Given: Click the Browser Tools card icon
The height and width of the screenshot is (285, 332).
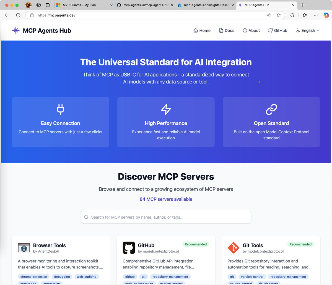Looking at the screenshot, I should point(24,248).
